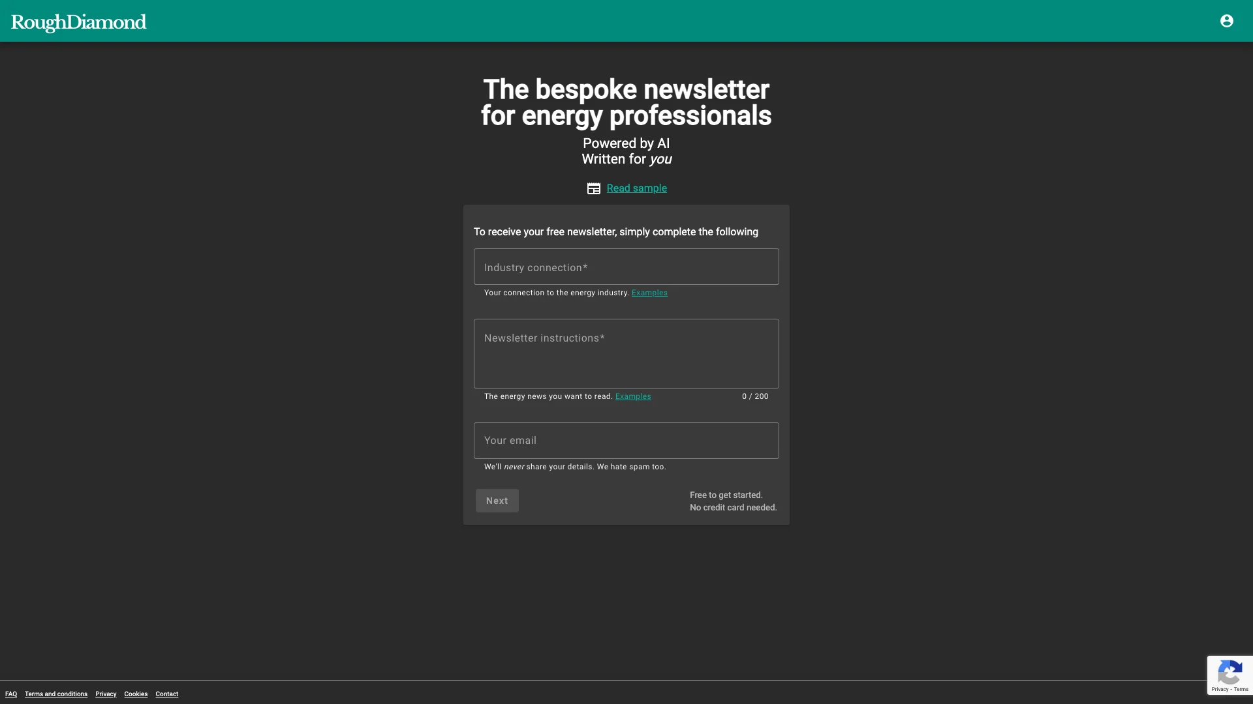The height and width of the screenshot is (704, 1253).
Task: Toggle the reCAPTCHA verification checkbox
Action: pyautogui.click(x=1230, y=675)
